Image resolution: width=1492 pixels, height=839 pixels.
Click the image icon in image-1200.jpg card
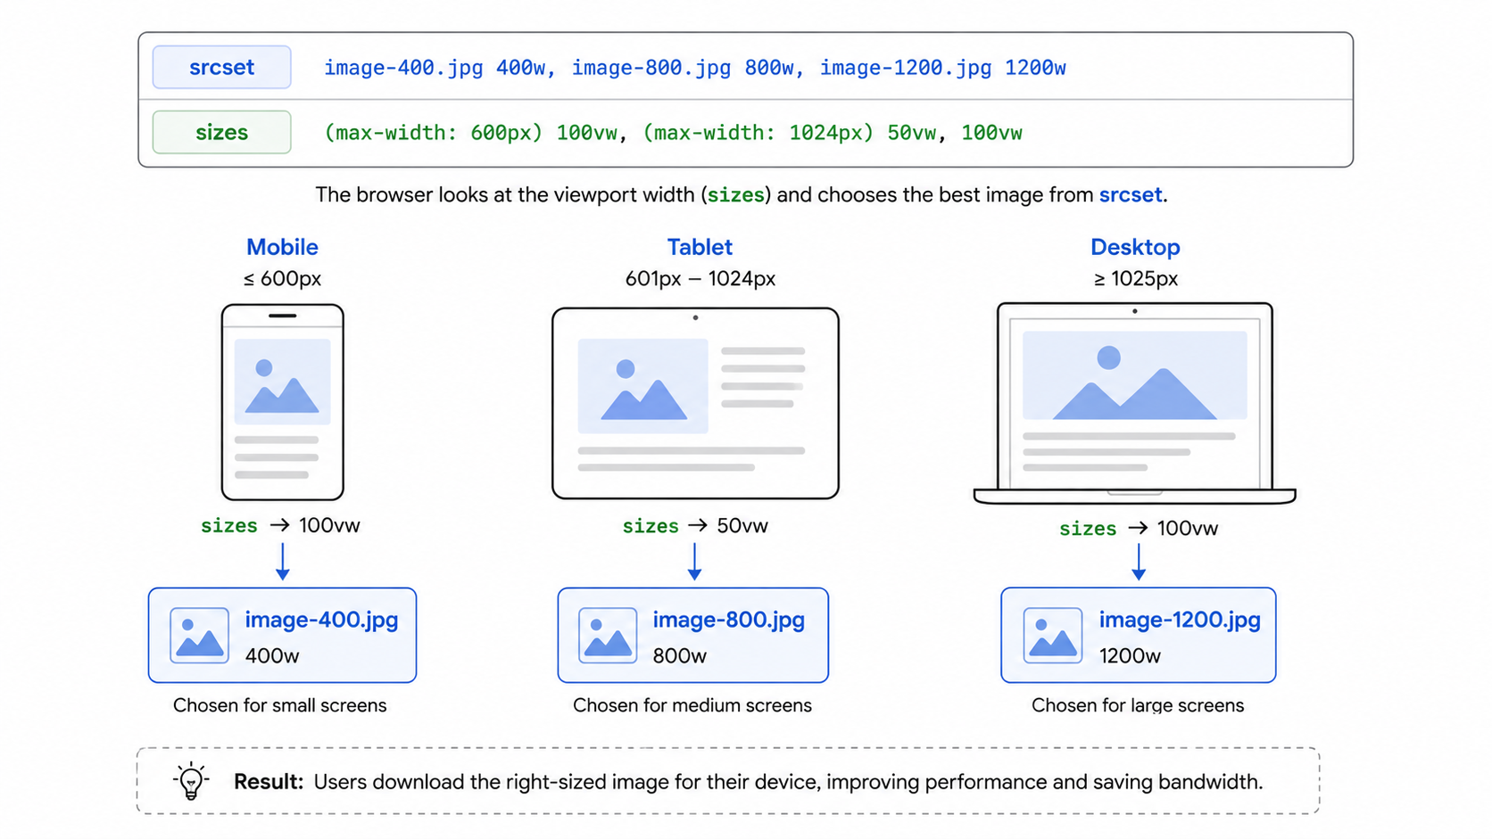pyautogui.click(x=1053, y=636)
